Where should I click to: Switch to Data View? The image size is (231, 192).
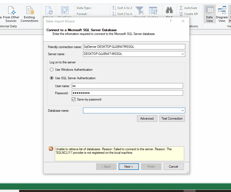(x=210, y=14)
